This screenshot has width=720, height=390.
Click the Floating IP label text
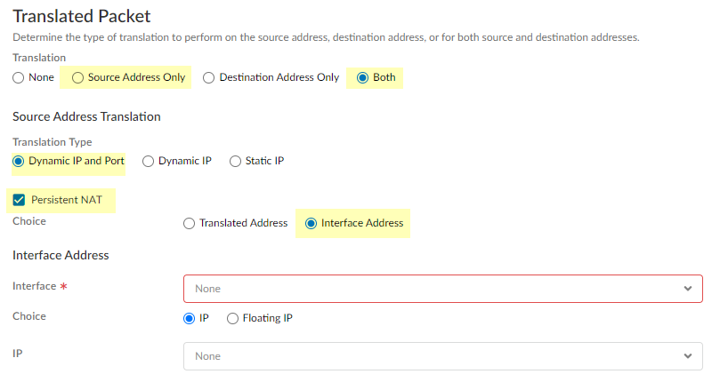268,318
